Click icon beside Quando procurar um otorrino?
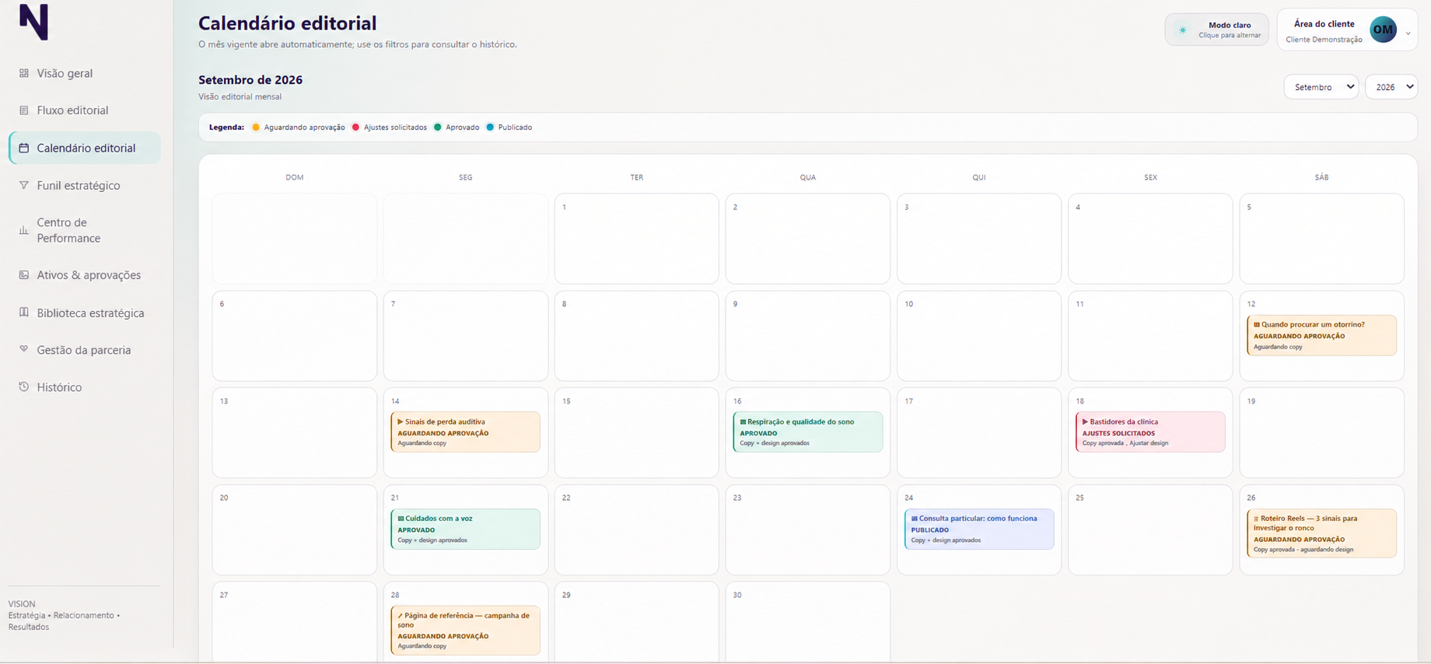 click(1256, 325)
